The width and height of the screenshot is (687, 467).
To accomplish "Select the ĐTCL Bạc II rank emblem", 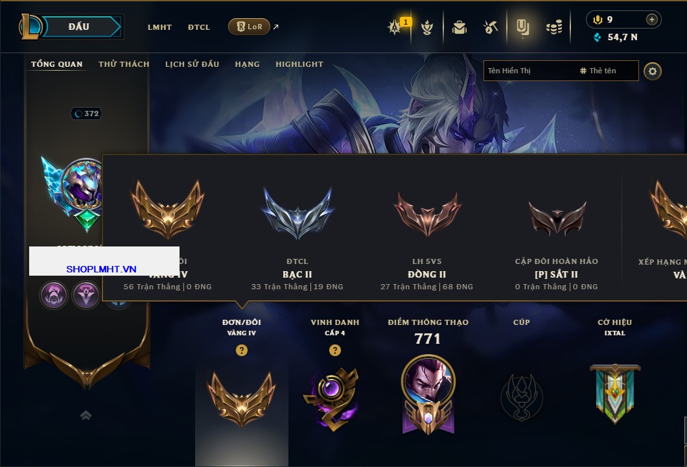I will tap(297, 213).
